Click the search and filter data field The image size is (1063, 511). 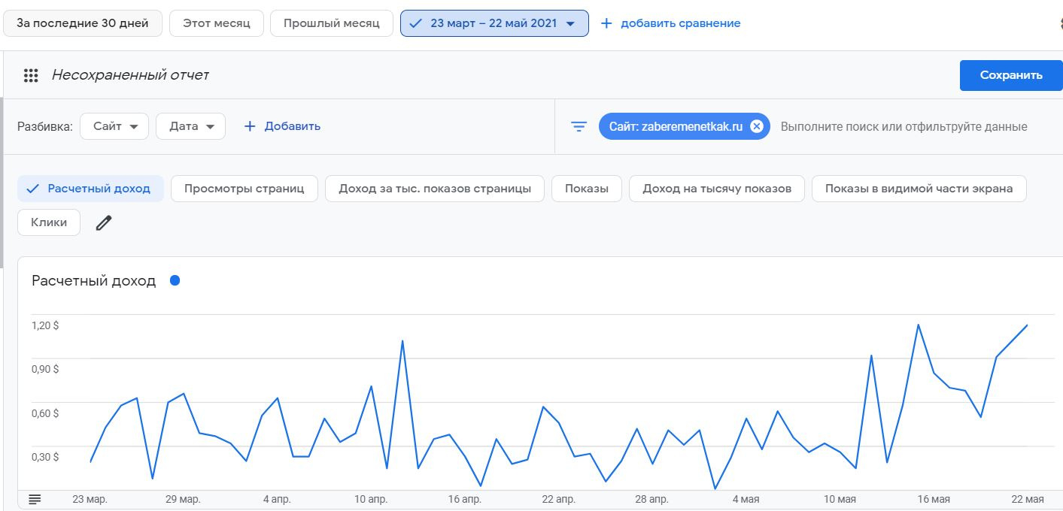click(x=904, y=126)
